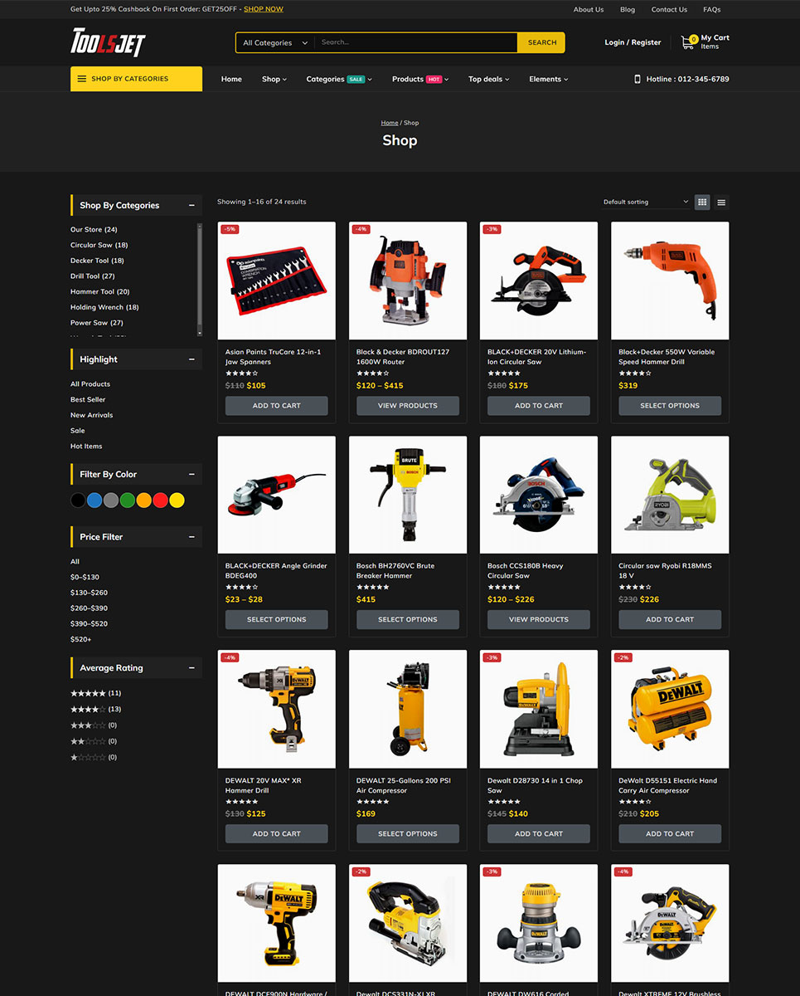Click the yellow Search button
Image resolution: width=800 pixels, height=996 pixels.
tap(541, 42)
